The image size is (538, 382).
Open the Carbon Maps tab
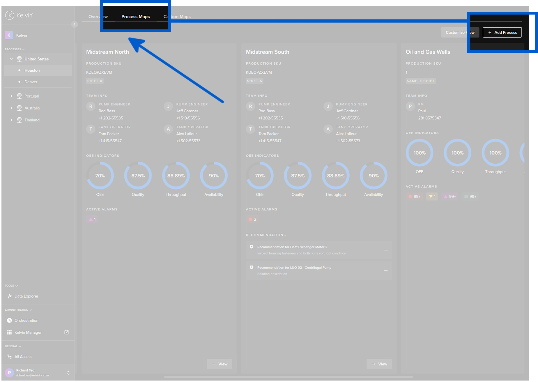[x=176, y=17]
